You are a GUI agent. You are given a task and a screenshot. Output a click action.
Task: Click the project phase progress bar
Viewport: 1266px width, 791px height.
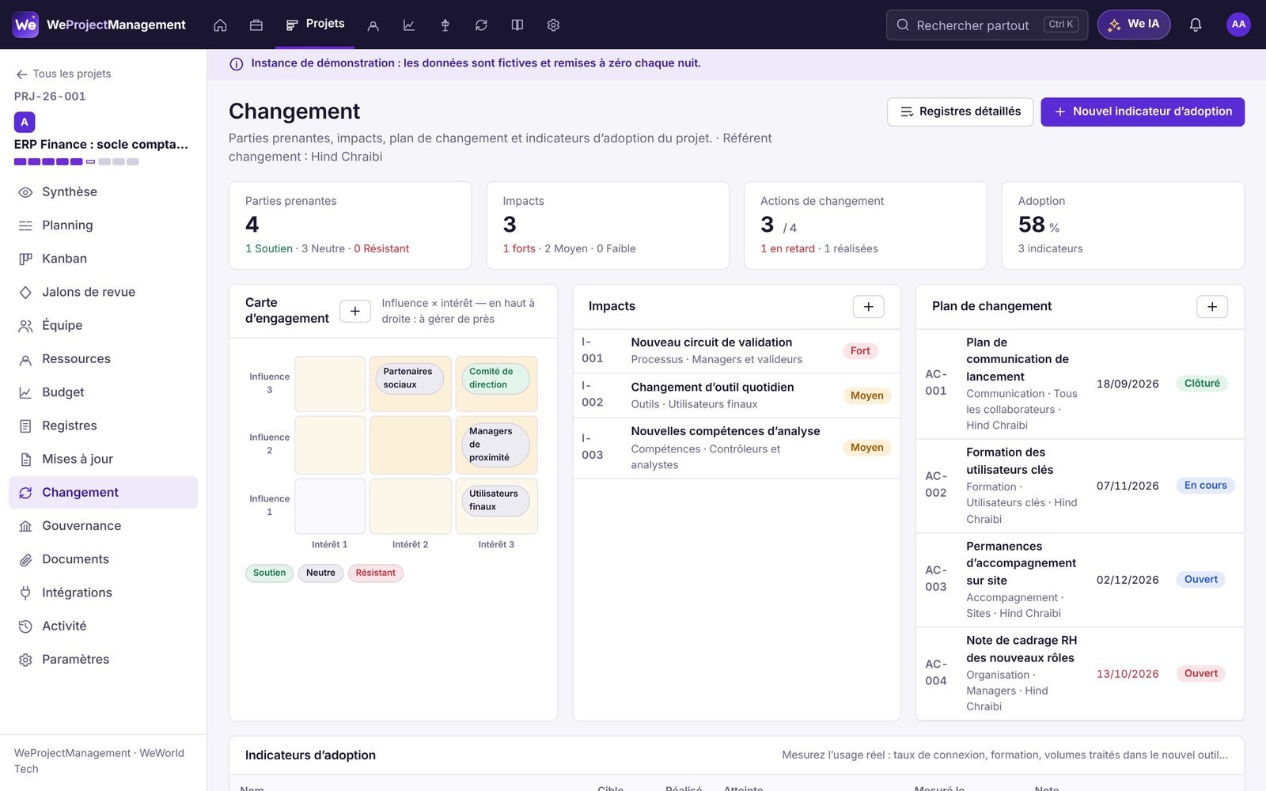77,161
